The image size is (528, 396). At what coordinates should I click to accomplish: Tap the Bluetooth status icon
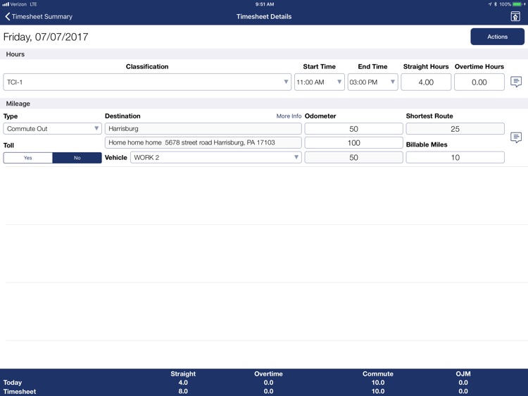[496, 4]
